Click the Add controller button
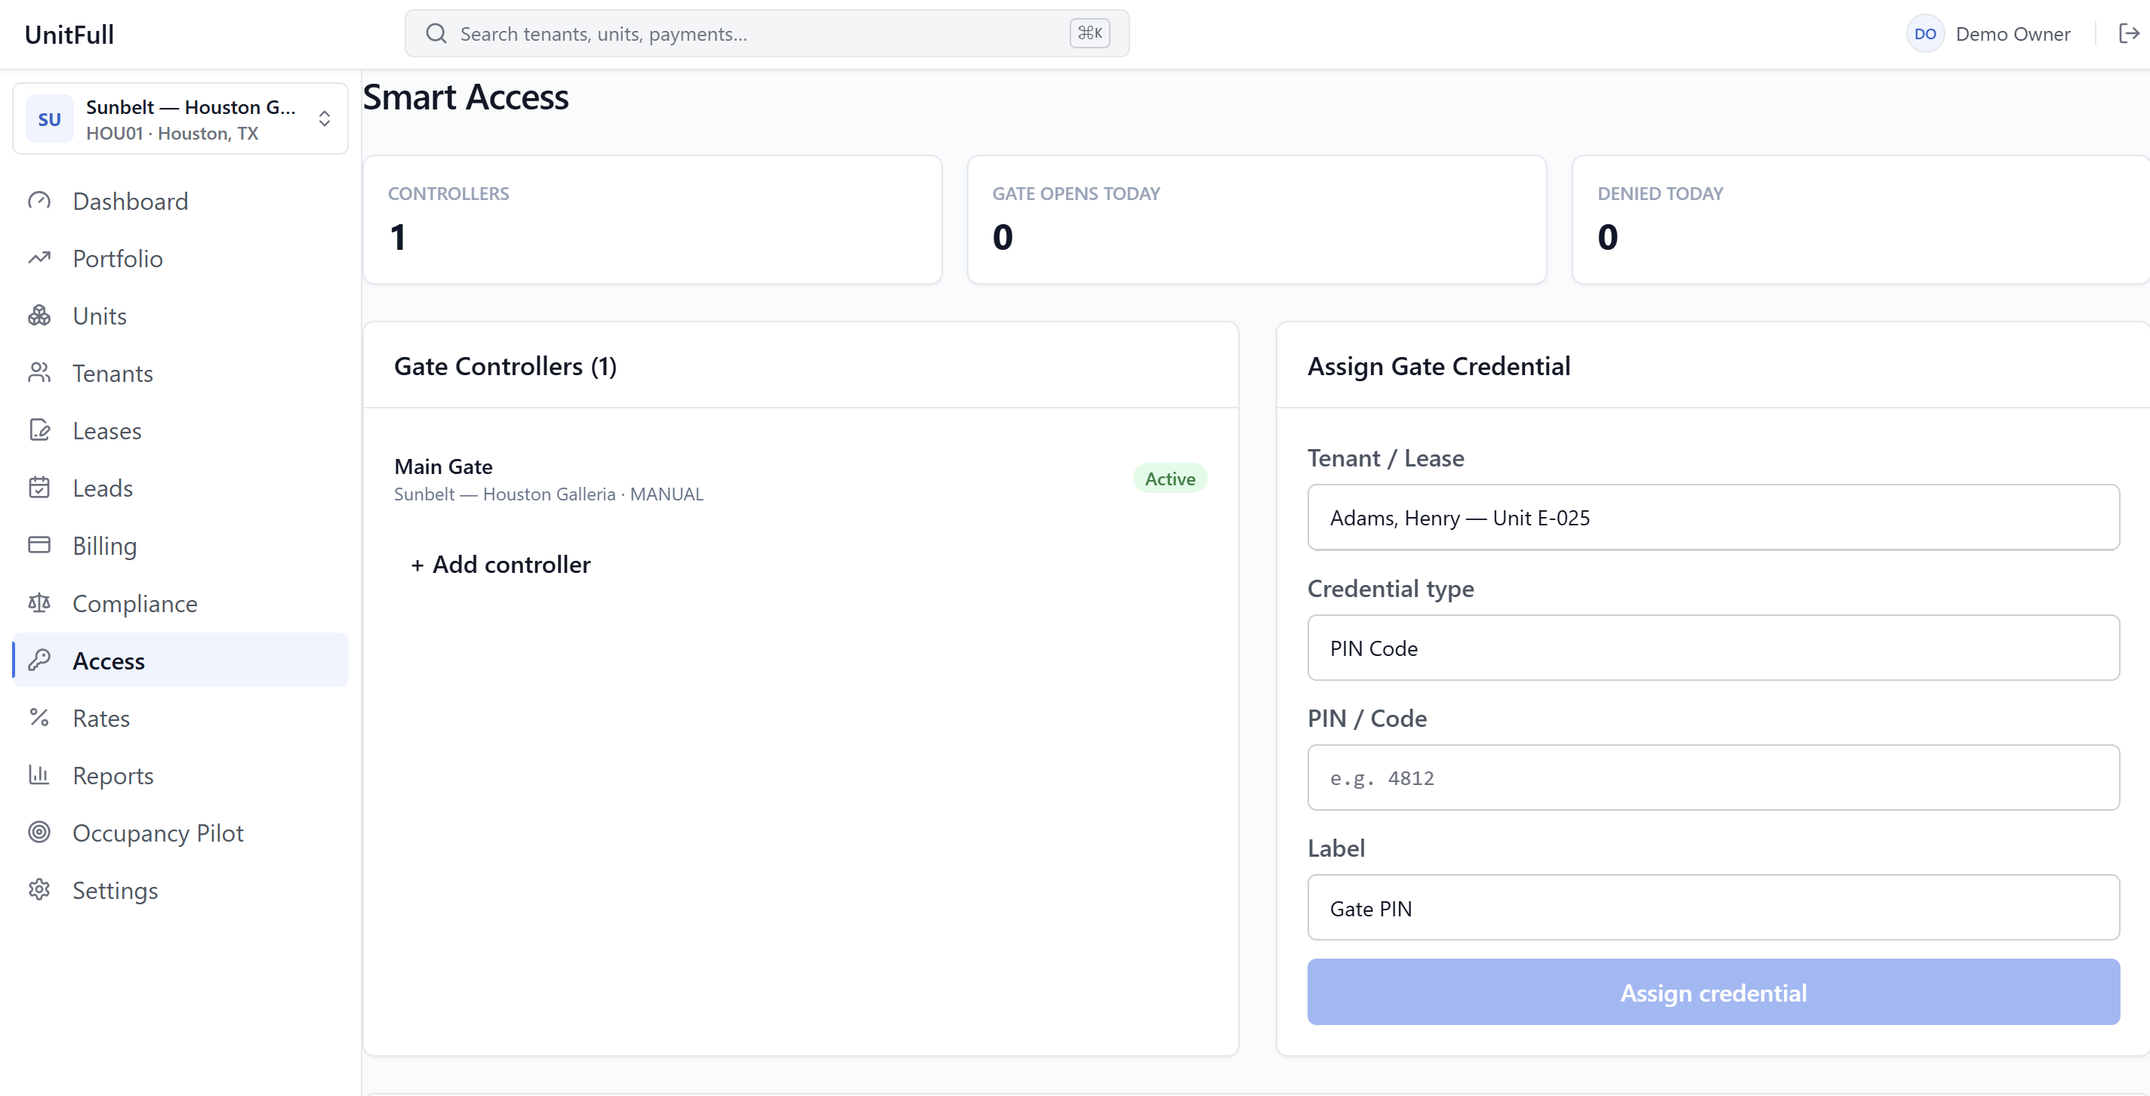 500,565
